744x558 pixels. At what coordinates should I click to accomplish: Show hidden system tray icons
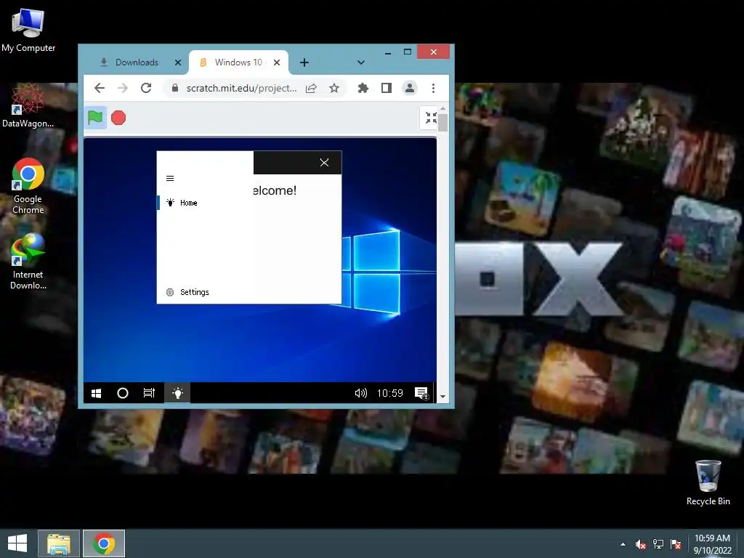pyautogui.click(x=623, y=544)
